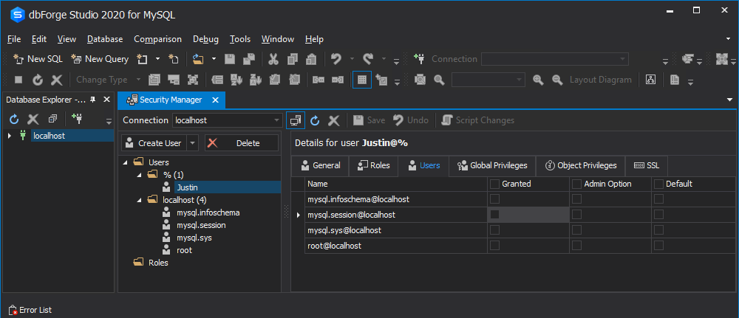The image size is (739, 318).
Task: Click the Open File folder icon
Action: pos(198,59)
